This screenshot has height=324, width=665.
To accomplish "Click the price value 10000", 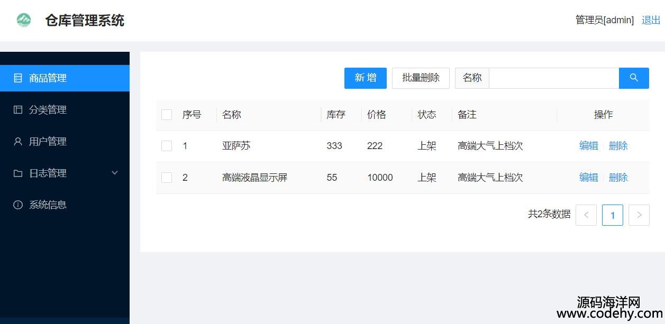I will (380, 178).
